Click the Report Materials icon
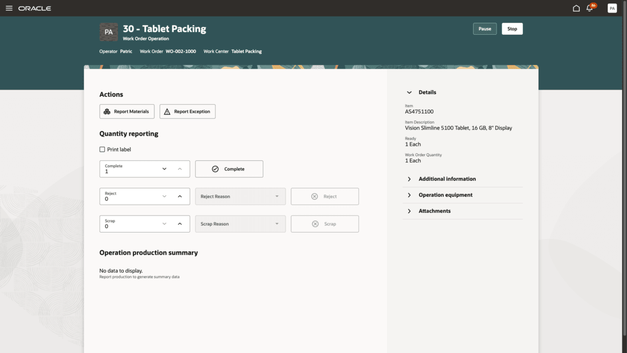The height and width of the screenshot is (353, 627). click(108, 111)
